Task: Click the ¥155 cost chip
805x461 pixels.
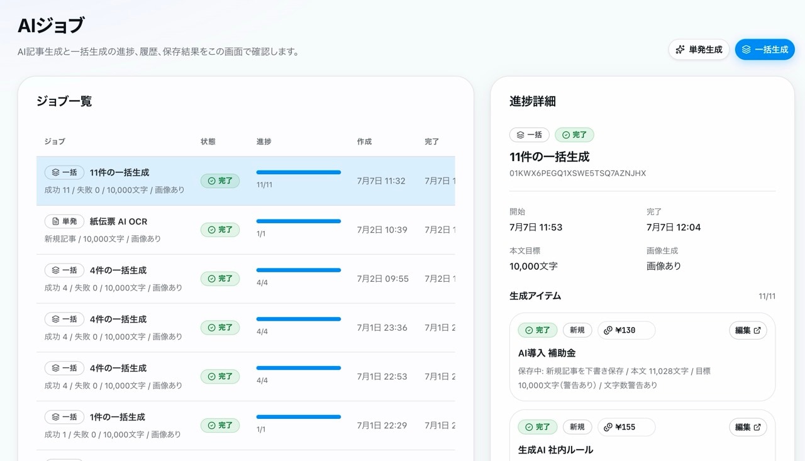Action: click(626, 427)
